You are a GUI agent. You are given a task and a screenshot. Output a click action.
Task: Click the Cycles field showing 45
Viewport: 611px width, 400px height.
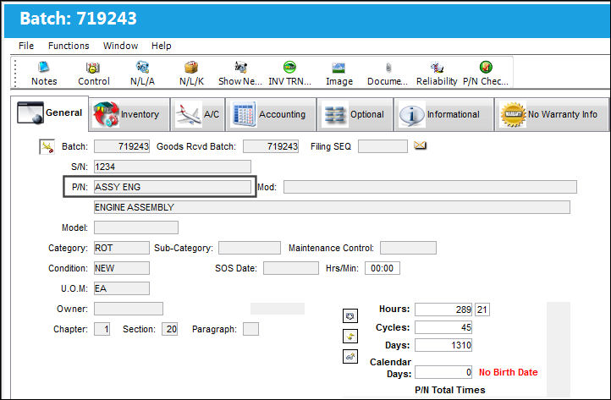click(443, 327)
